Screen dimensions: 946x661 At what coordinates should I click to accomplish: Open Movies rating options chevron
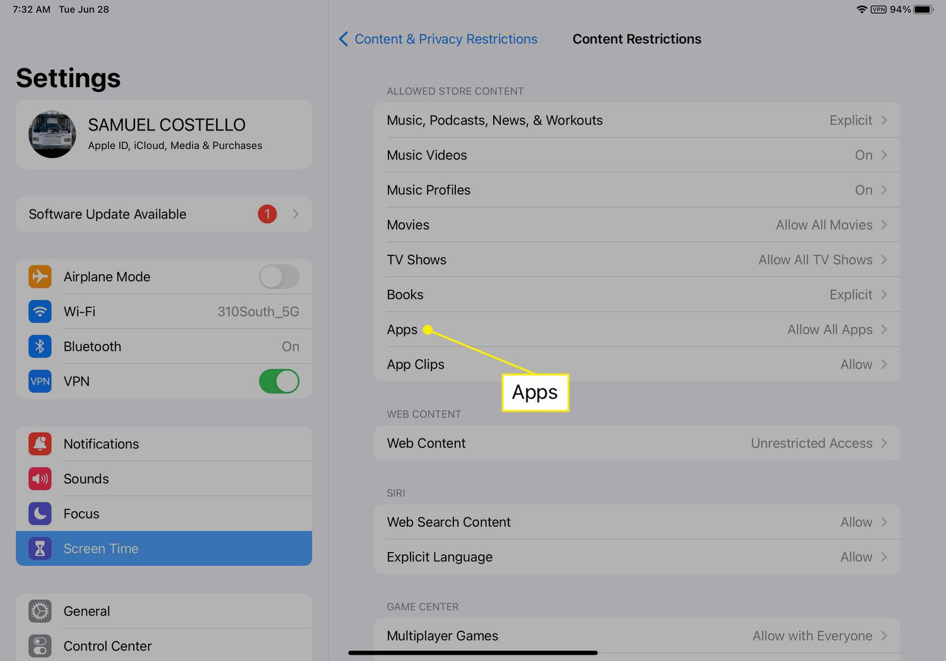tap(884, 225)
